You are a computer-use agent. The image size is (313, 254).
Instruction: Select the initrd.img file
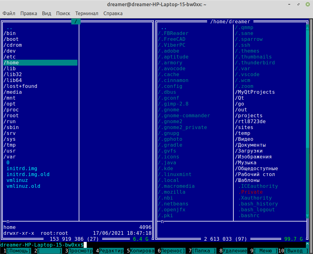tap(22, 168)
